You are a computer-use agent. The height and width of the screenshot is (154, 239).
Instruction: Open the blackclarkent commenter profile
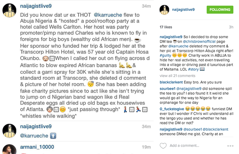[171, 82]
